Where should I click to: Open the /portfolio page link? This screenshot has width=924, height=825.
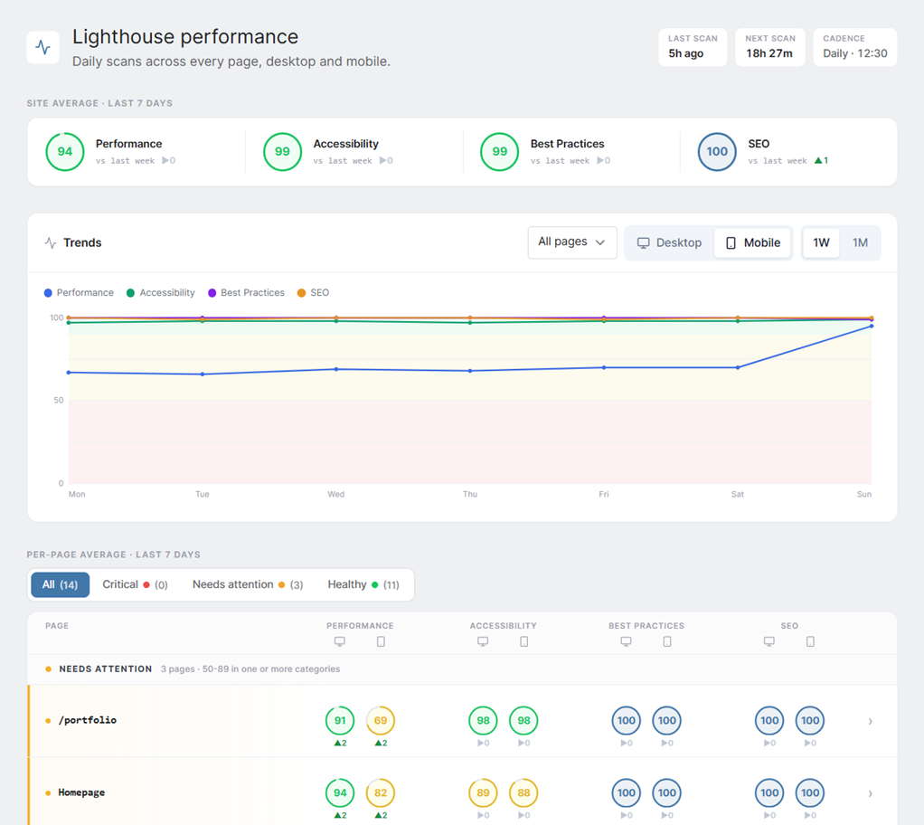(x=87, y=721)
